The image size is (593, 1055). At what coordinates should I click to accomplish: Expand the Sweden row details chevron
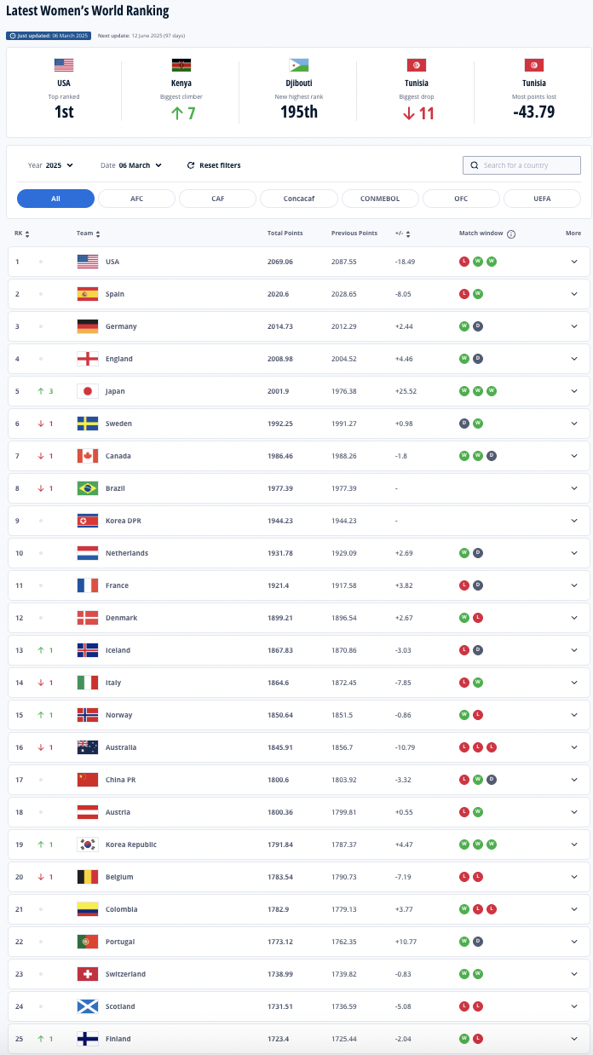click(574, 424)
